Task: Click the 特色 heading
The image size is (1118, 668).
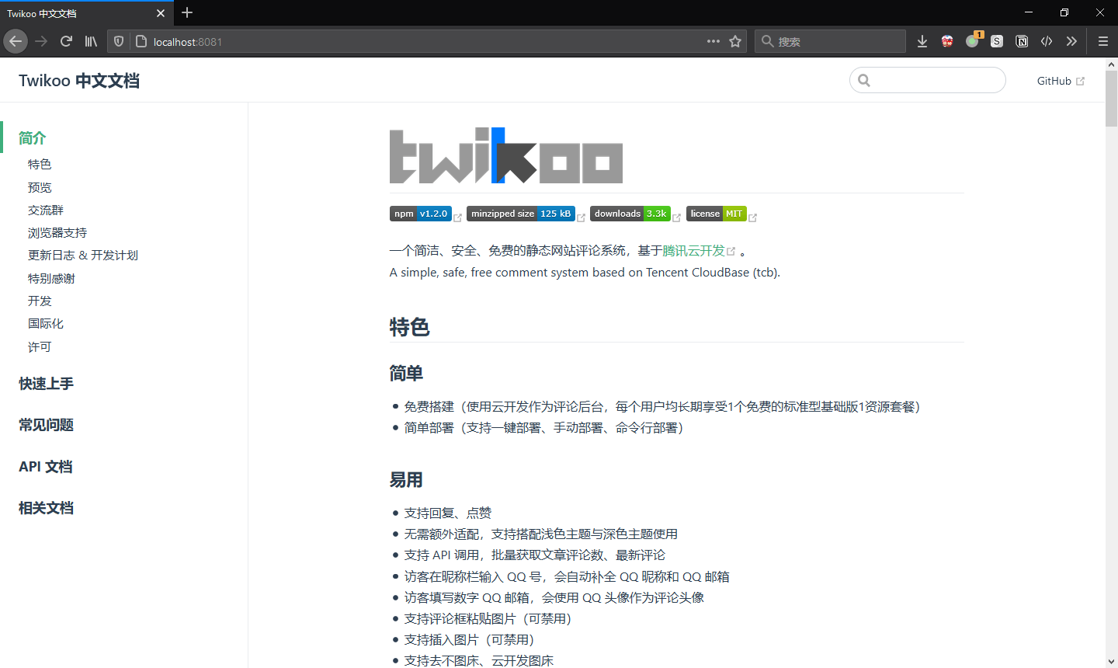Action: pos(410,327)
